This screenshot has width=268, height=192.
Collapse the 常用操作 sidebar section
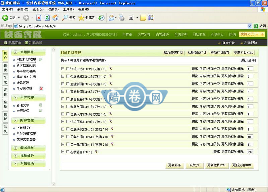[16, 52]
